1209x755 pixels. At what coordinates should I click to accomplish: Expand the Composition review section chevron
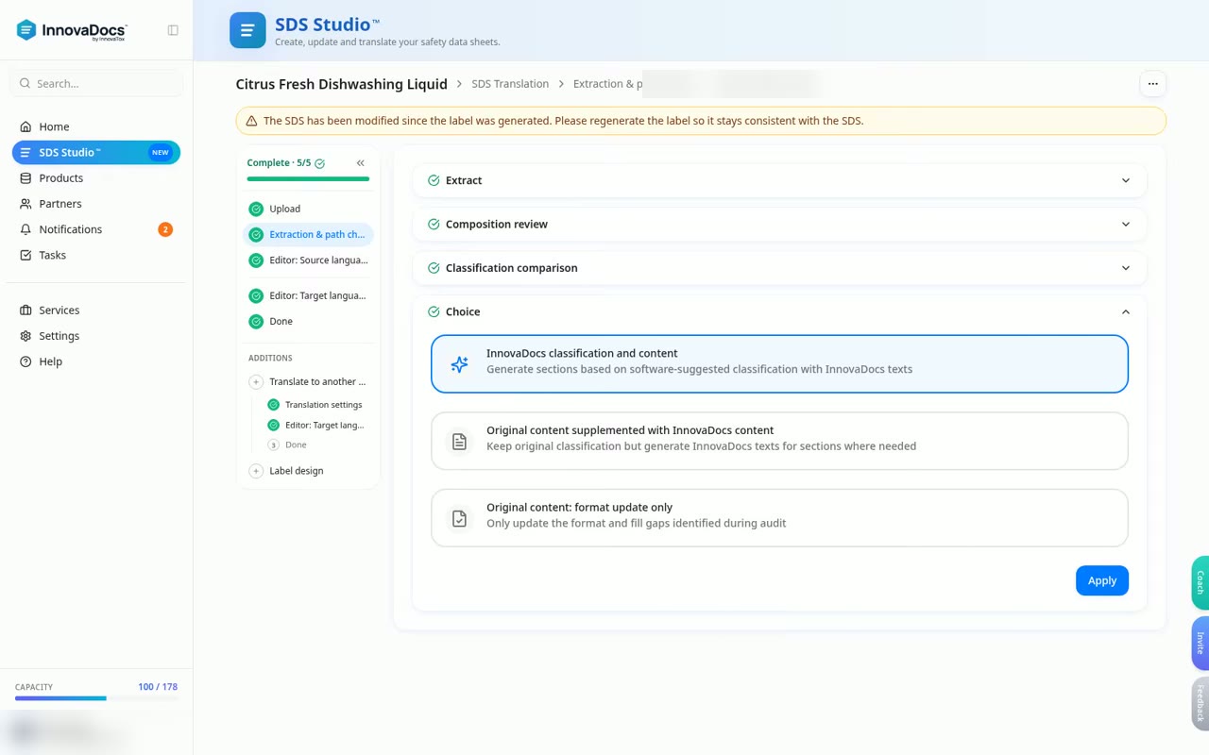[x=1126, y=225]
